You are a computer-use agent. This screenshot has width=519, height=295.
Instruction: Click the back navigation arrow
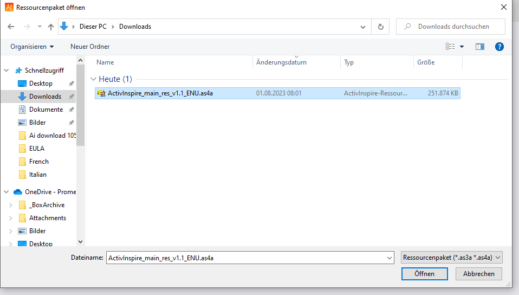click(x=12, y=27)
